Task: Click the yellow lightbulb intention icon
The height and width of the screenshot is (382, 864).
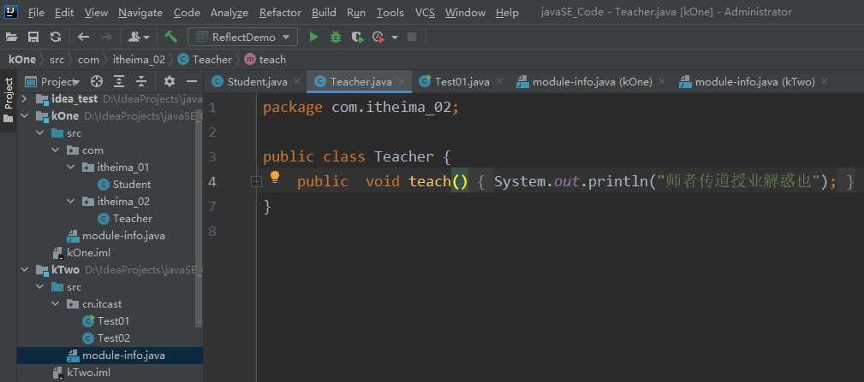Action: [275, 177]
